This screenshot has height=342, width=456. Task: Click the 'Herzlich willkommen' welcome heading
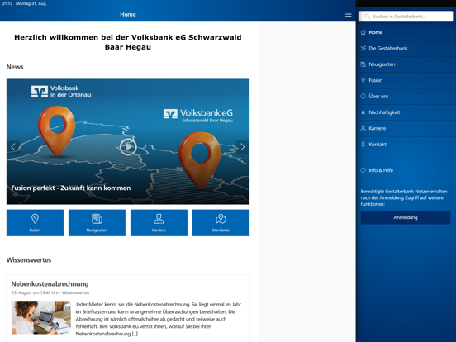[128, 42]
